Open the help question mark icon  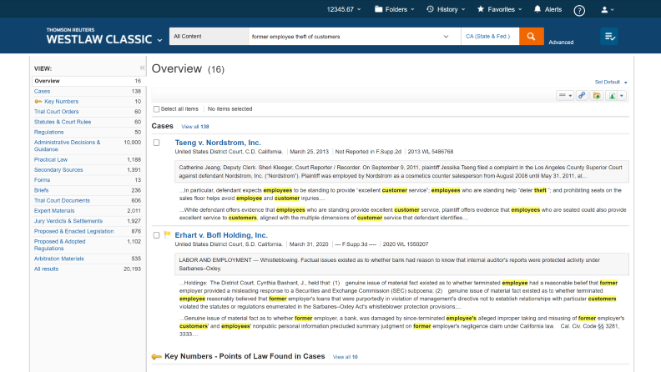click(579, 10)
